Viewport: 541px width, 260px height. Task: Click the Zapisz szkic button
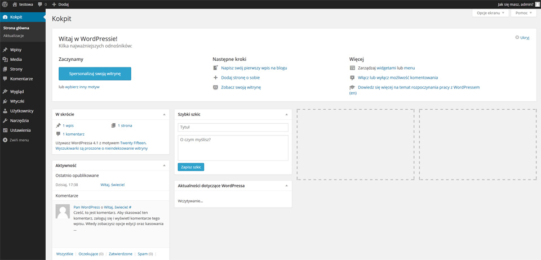click(x=191, y=167)
